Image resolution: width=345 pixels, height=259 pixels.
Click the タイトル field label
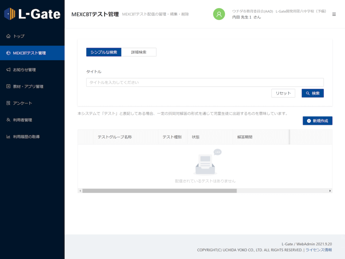(94, 72)
